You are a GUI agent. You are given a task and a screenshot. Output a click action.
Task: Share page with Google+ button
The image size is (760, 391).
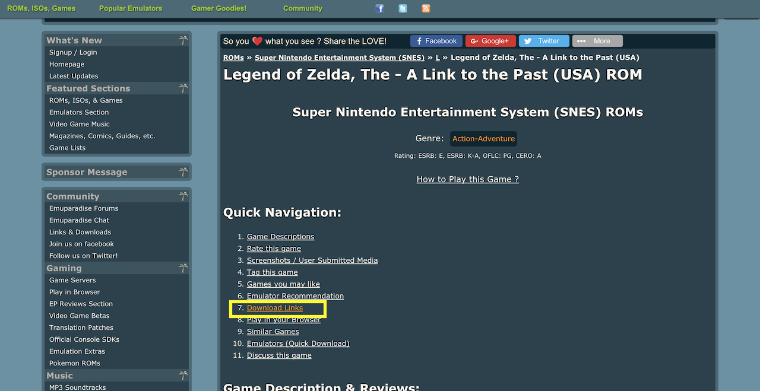[490, 41]
